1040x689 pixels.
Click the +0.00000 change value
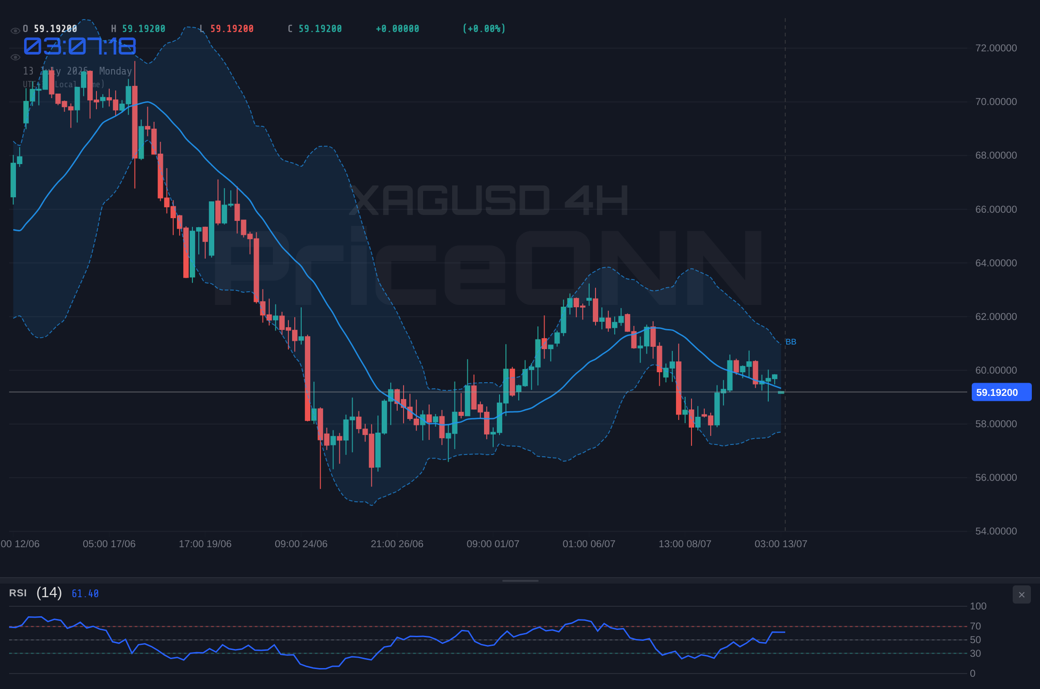point(398,29)
